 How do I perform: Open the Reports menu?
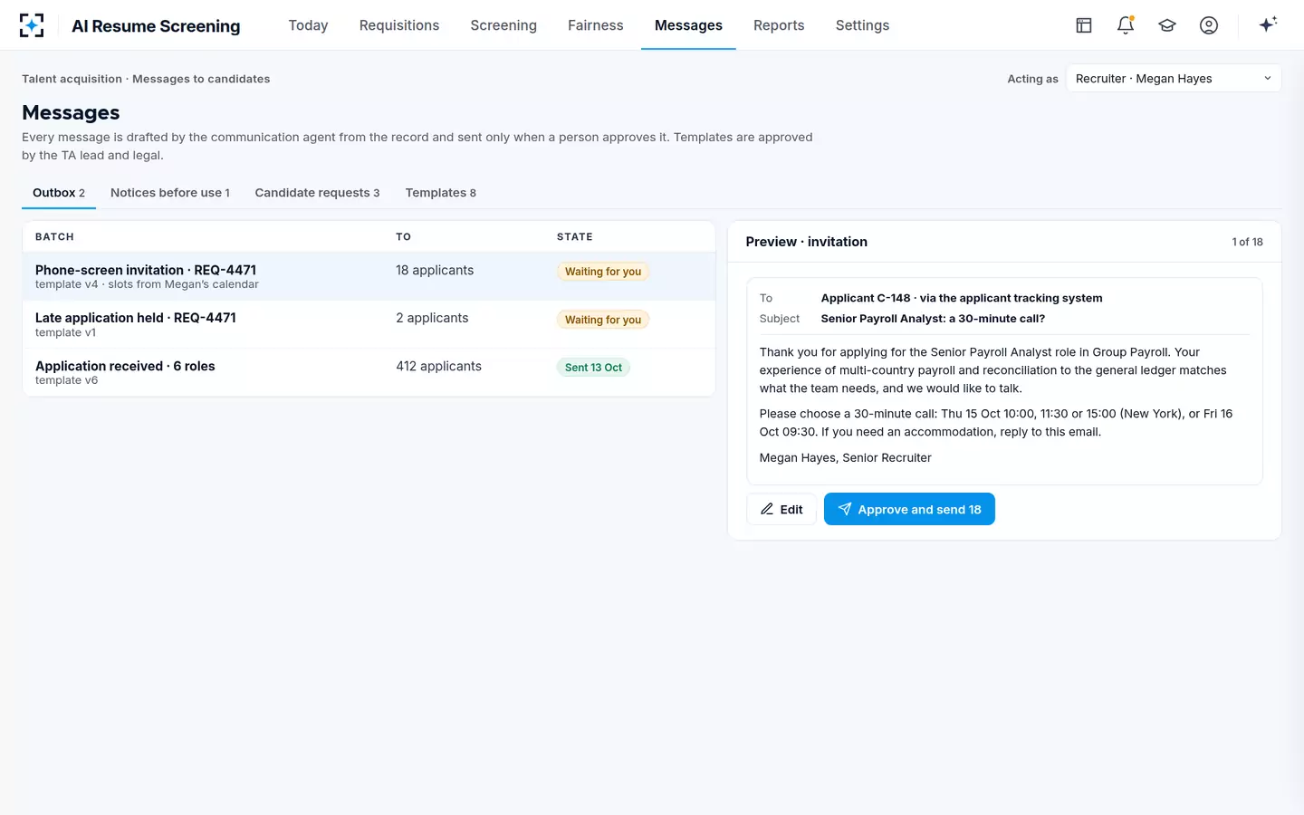779,25
